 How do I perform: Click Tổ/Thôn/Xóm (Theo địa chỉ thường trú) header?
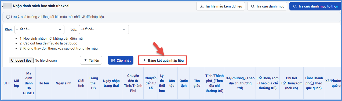tap(267, 83)
